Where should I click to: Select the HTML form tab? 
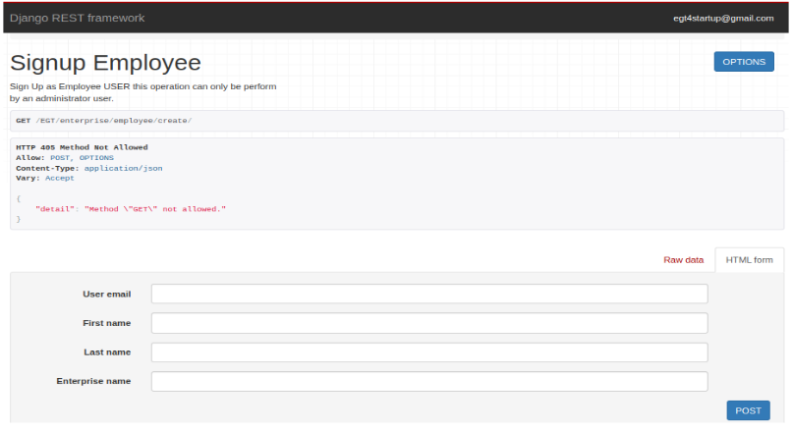pos(749,260)
